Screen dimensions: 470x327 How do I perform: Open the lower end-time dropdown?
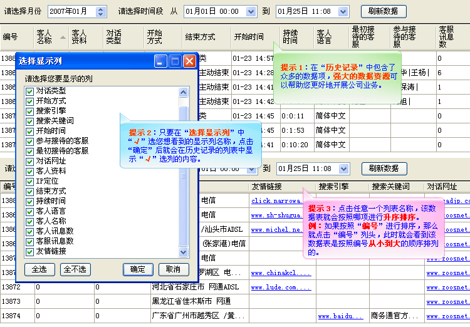coord(343,169)
